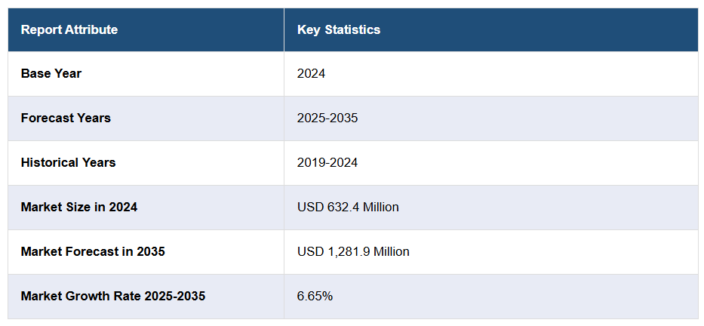Select the Market Size in 2024 label
704x326 pixels.
click(x=79, y=207)
